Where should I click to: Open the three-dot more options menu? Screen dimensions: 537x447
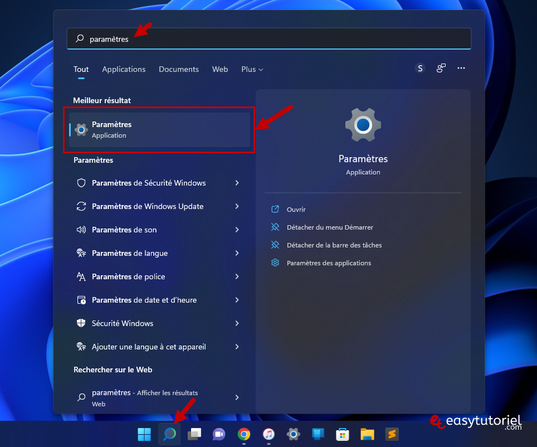point(461,68)
